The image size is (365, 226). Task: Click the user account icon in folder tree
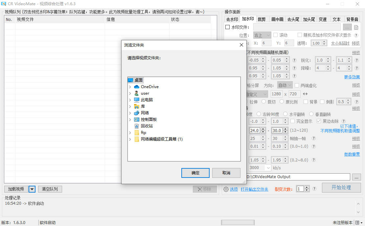[137, 93]
